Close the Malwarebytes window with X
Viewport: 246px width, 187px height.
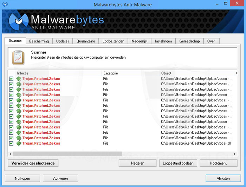point(237,4)
